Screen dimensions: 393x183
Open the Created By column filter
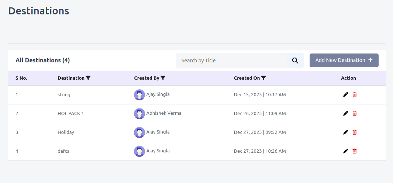(x=163, y=78)
